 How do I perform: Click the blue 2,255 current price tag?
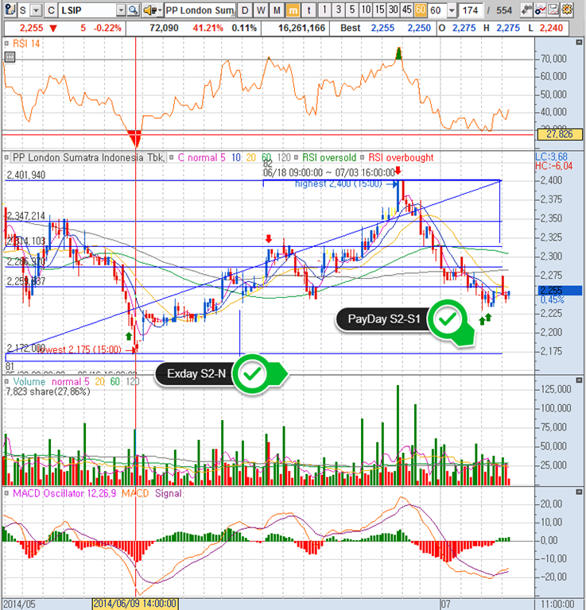(560, 290)
